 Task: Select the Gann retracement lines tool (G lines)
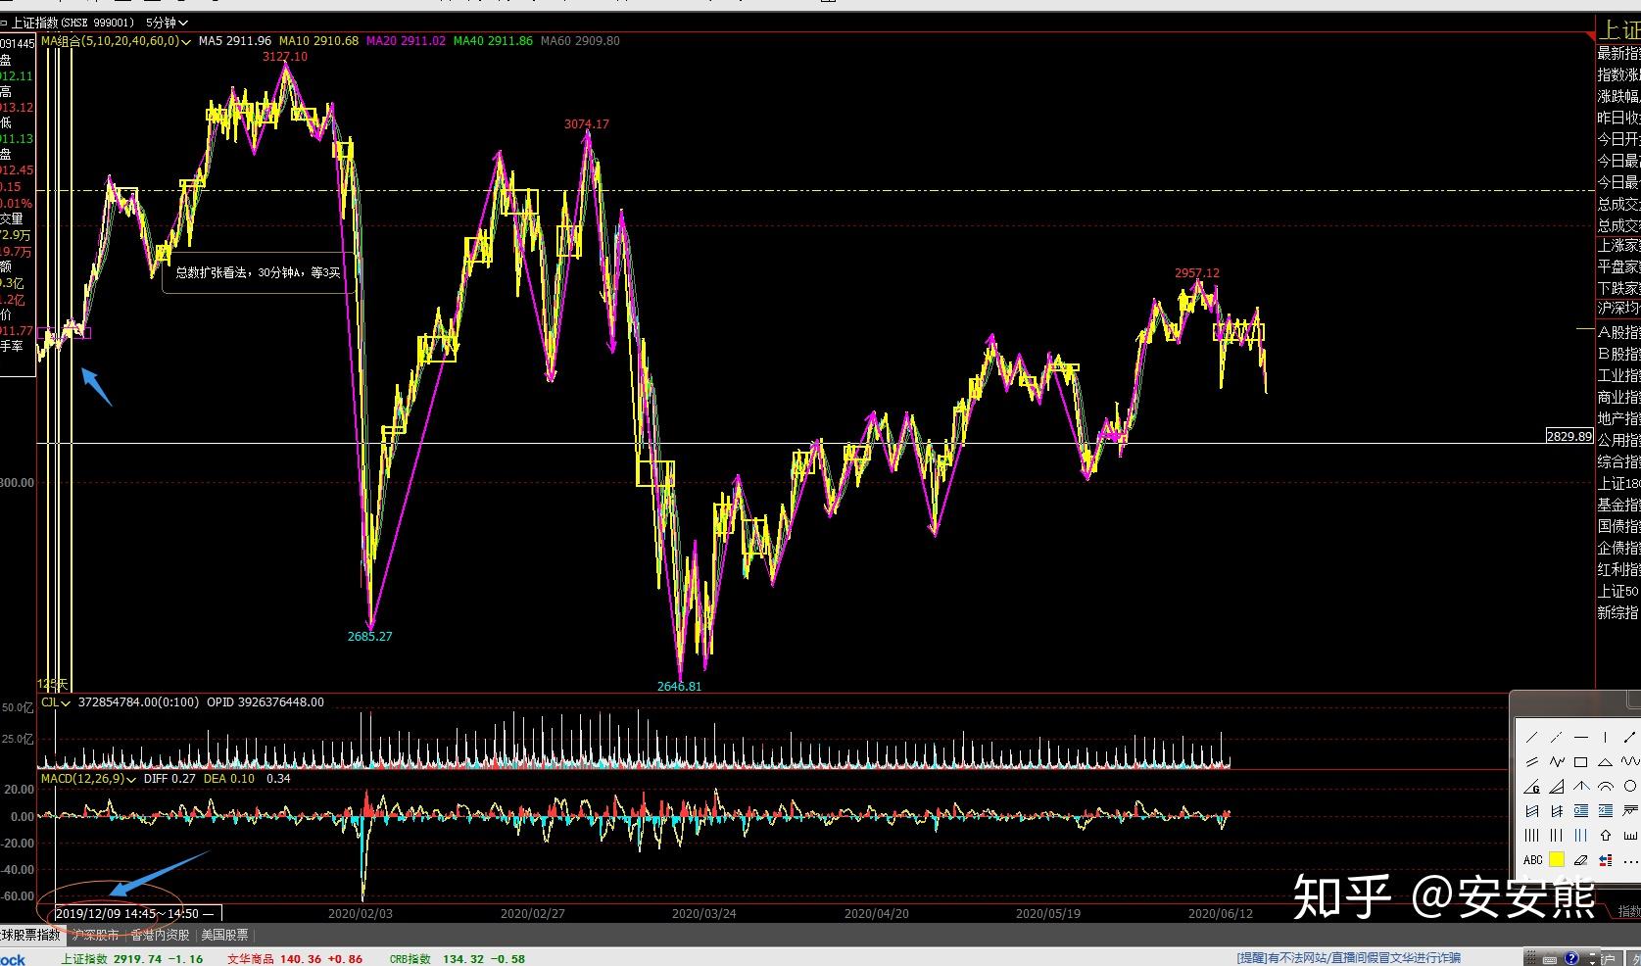pyautogui.click(x=1581, y=810)
